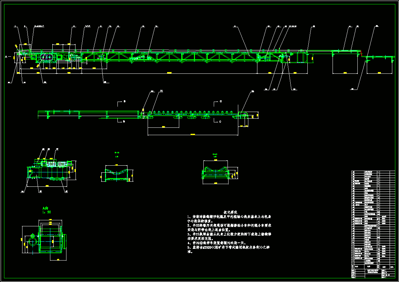399x282 pixels.
Task: Select the C-C cross-section view with rollers
Action: 220,172
